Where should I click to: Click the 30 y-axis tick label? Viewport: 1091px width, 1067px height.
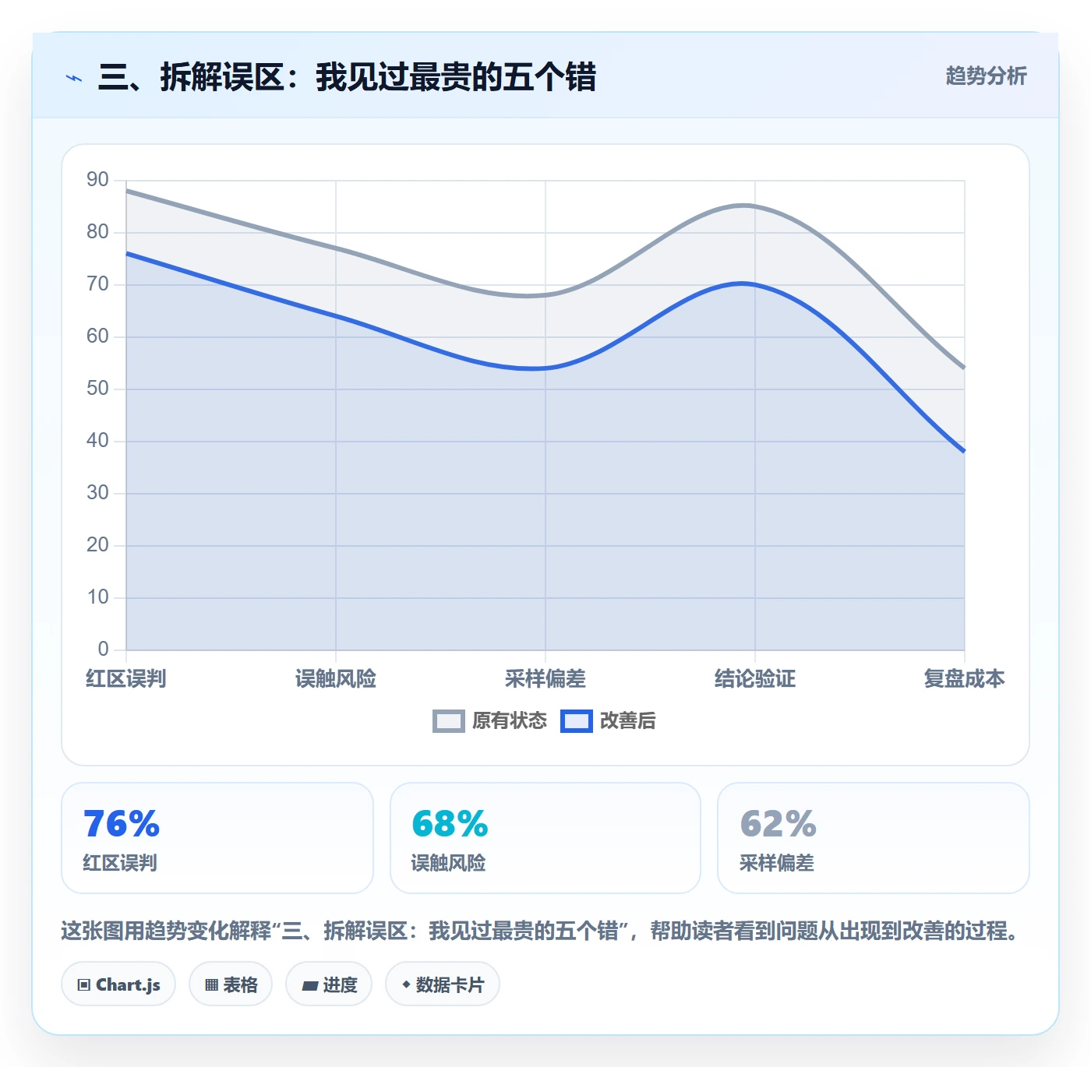point(97,492)
